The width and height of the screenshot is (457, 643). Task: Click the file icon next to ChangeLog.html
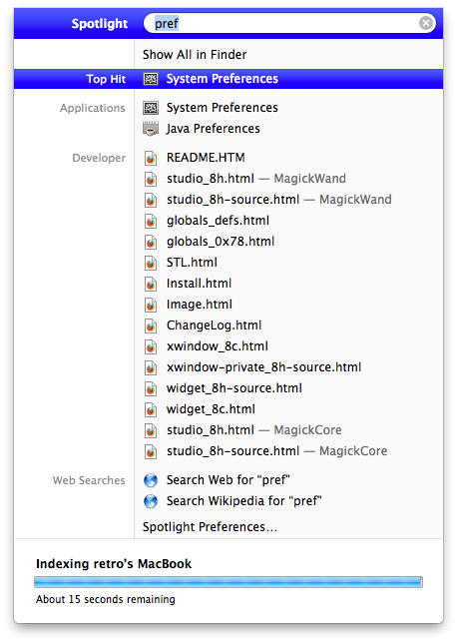pos(151,325)
